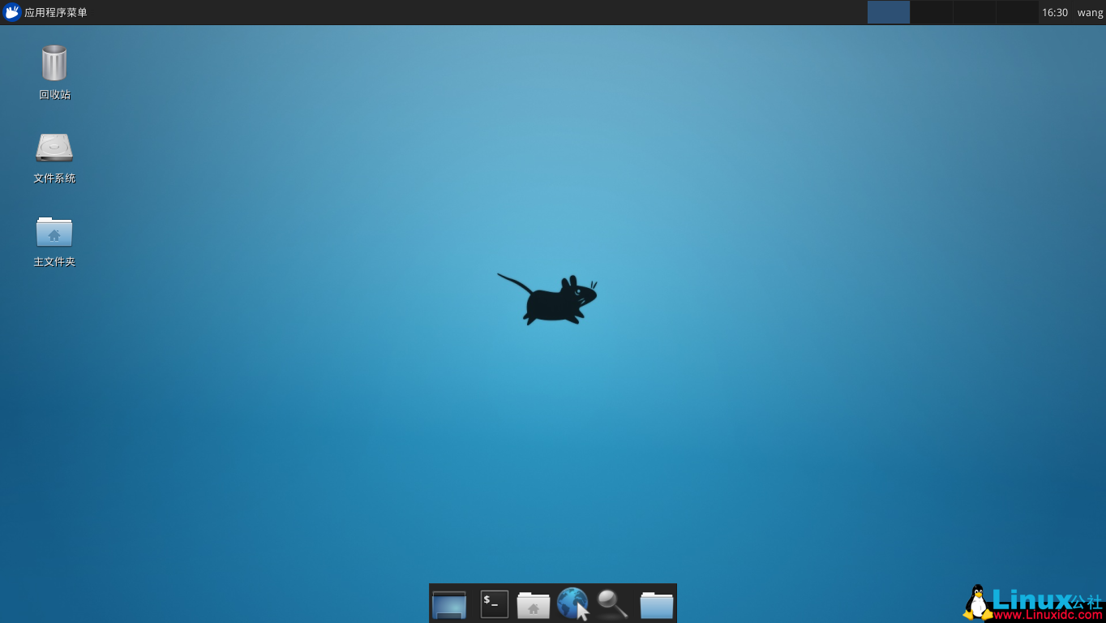Click the Show Desktop dock icon
Screen dimensions: 1106x623
pyautogui.click(x=449, y=604)
